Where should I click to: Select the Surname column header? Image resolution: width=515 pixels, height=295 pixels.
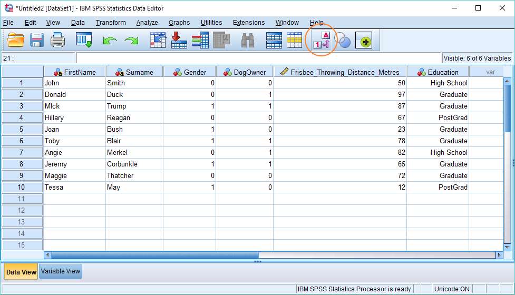[x=134, y=72]
